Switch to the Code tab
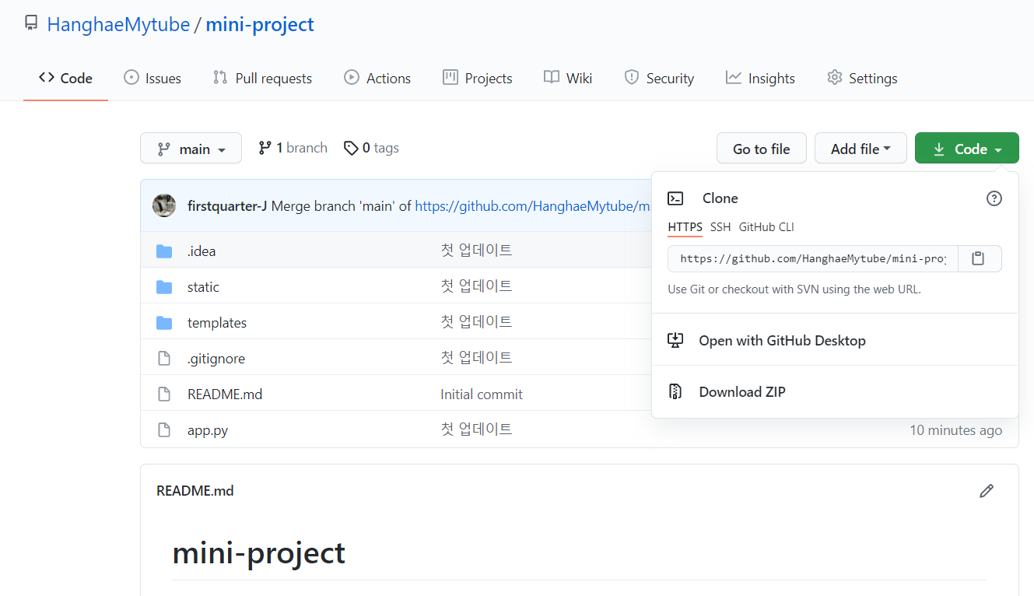Viewport: 1034px width, 596px height. 65,78
